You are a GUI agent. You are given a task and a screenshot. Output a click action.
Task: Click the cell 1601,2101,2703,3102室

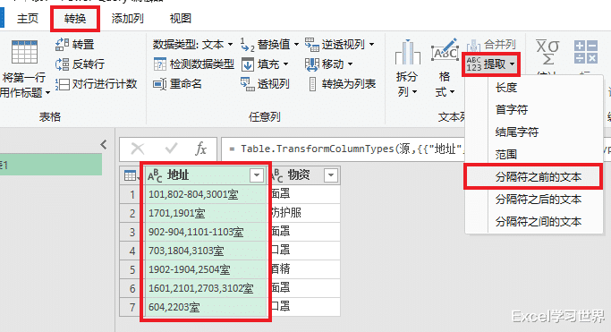click(206, 288)
